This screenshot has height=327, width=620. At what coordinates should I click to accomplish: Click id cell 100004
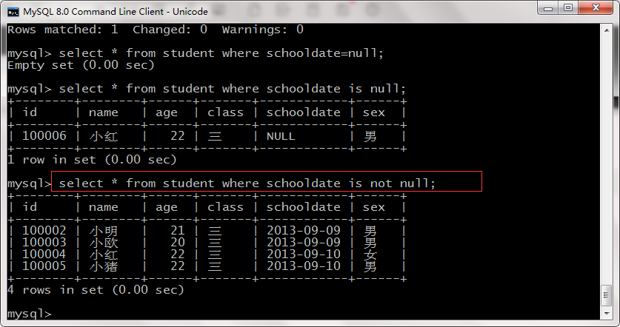coord(44,254)
